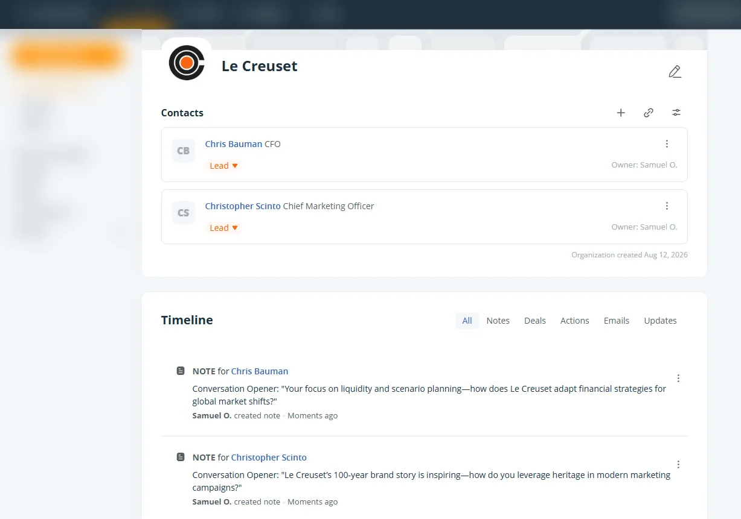Click 'Organization created Aug 12, 2026' text
Viewport: 741px width, 519px height.
(629, 255)
